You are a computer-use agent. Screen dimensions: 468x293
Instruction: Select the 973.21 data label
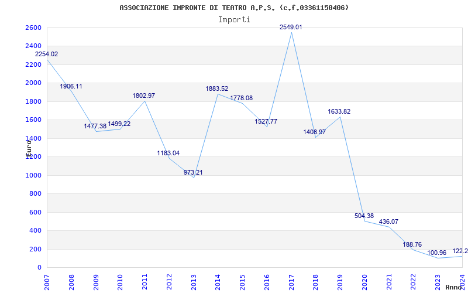point(193,172)
